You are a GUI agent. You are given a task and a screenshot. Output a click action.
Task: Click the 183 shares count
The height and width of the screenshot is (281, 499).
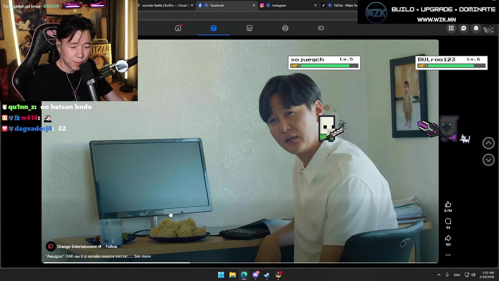pos(448,244)
